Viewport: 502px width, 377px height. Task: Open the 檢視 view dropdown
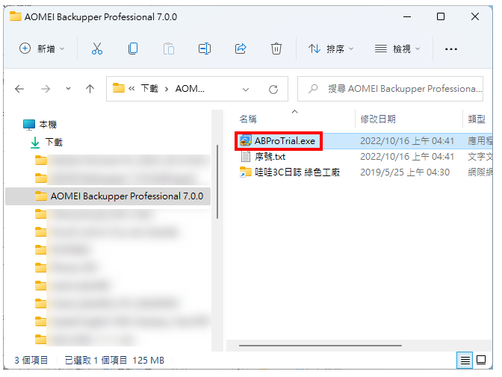click(x=397, y=49)
